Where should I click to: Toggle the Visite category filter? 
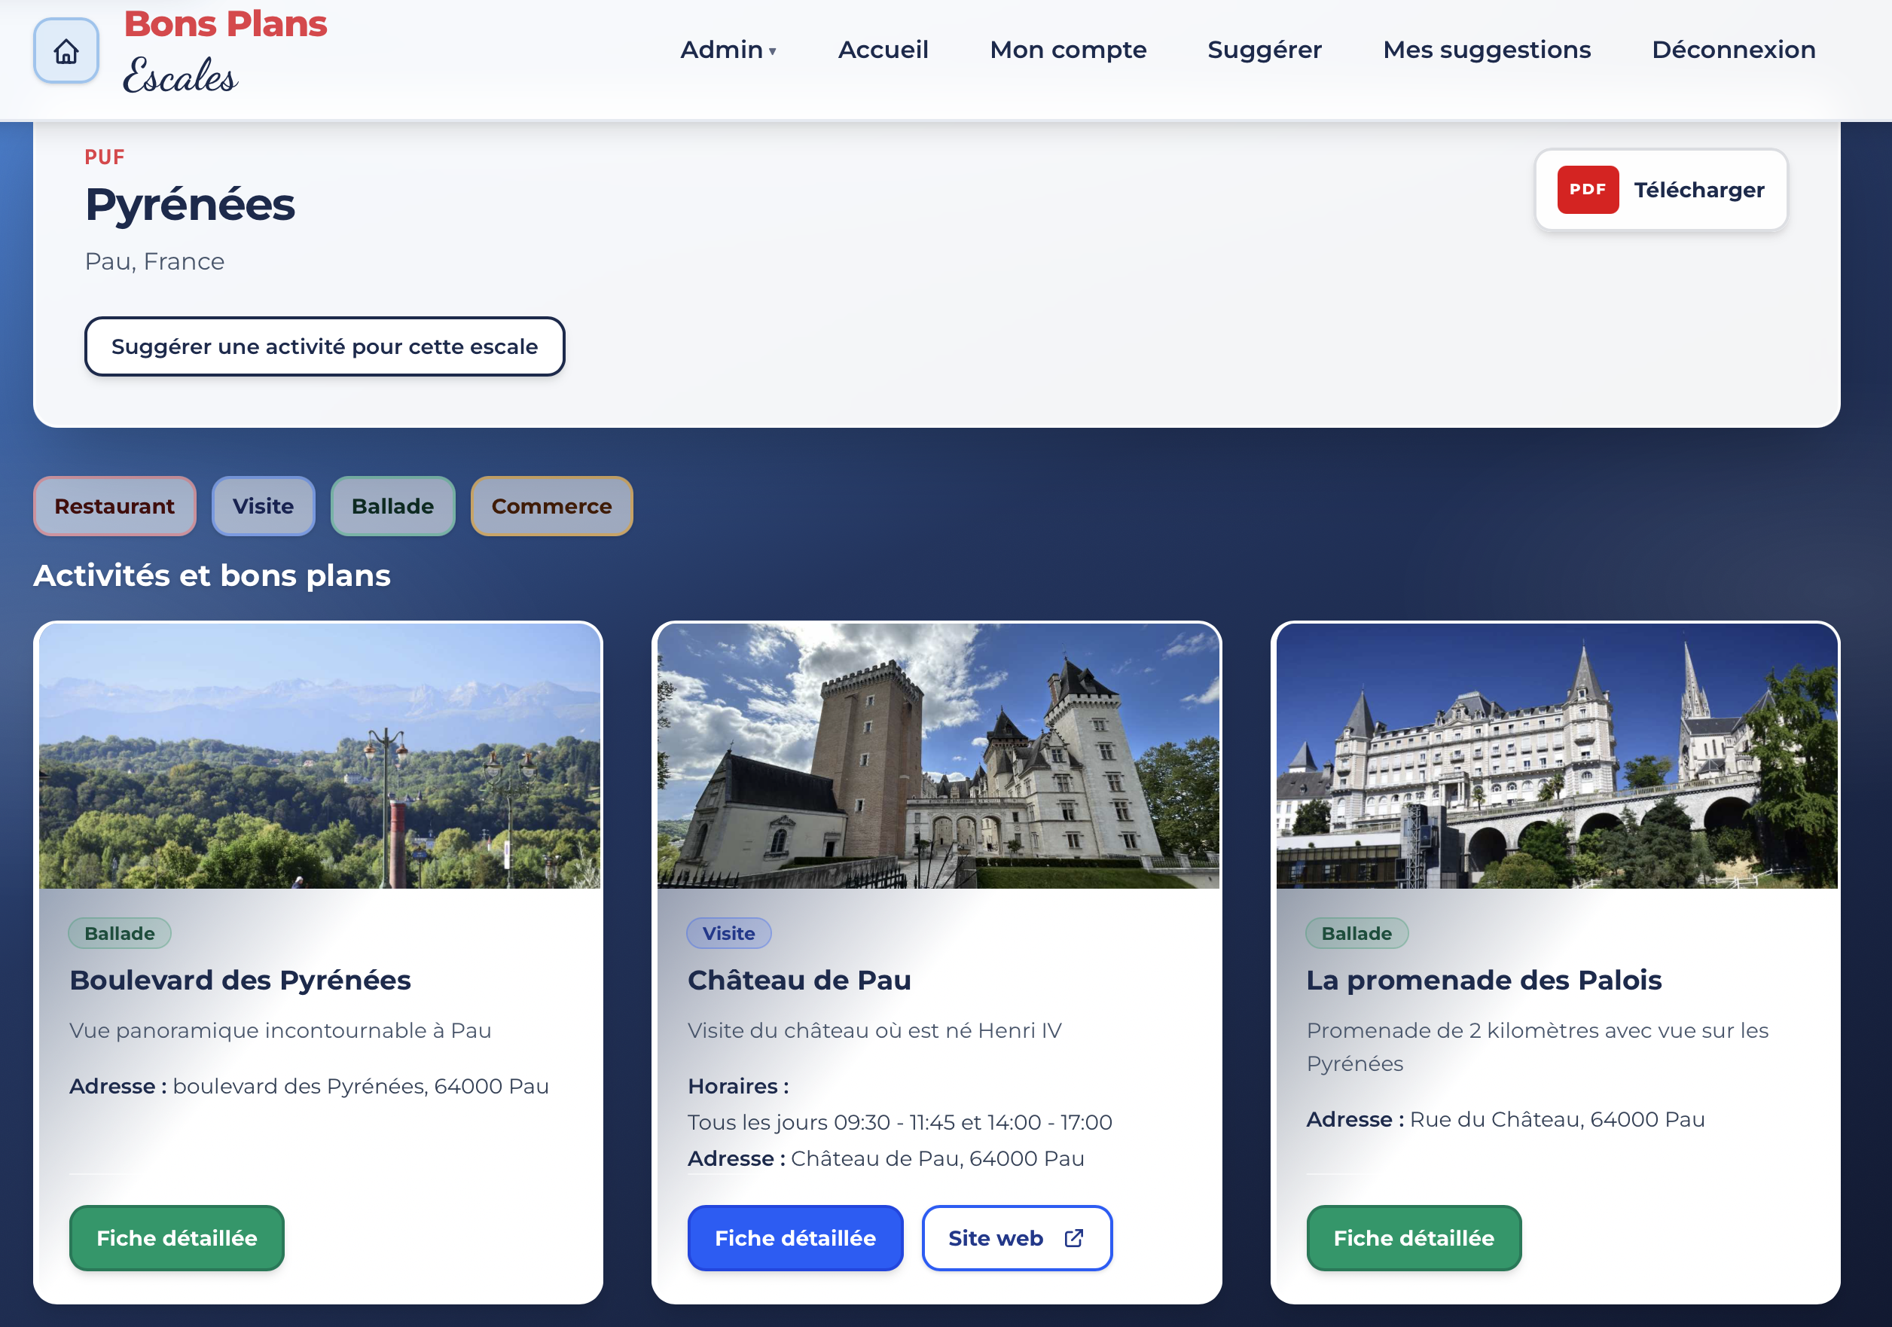pos(263,506)
